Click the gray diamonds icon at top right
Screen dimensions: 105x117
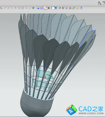tap(99, 3)
